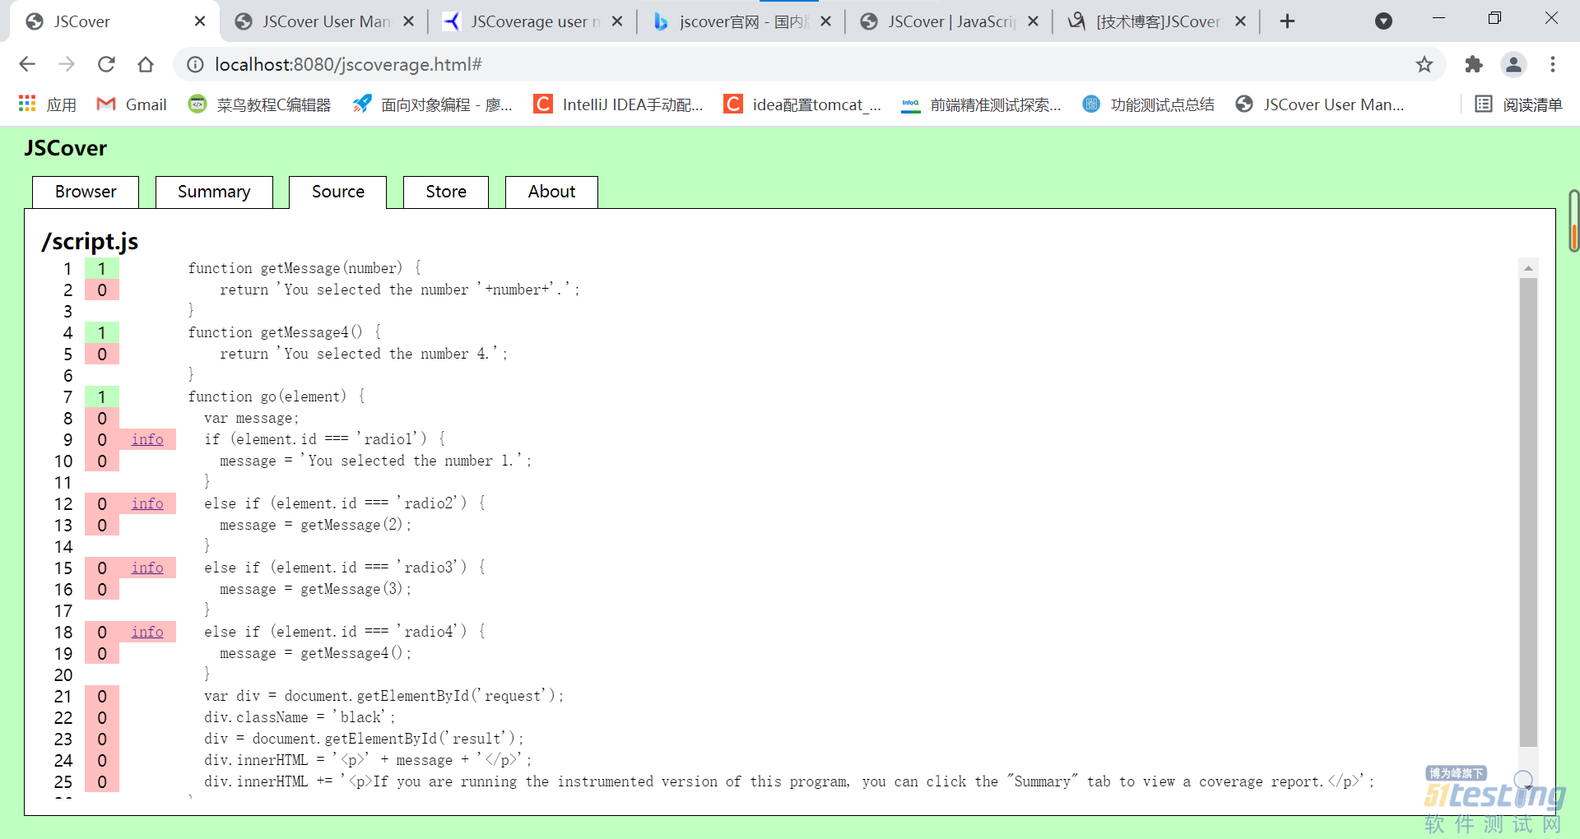This screenshot has width=1580, height=839.
Task: Click the coverage count on line 1
Action: tap(102, 268)
